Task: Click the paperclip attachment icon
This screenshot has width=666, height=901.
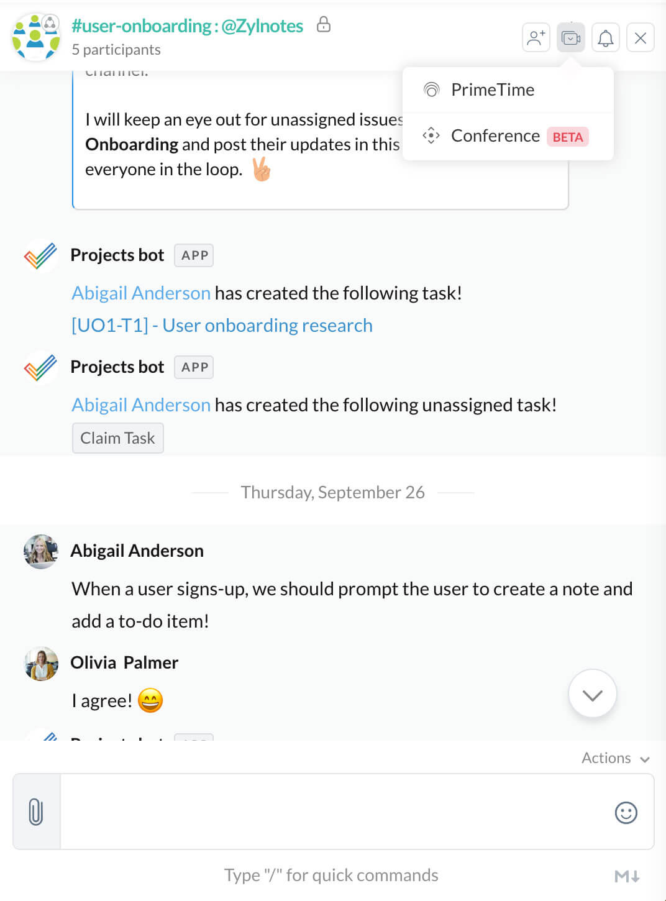Action: [36, 812]
